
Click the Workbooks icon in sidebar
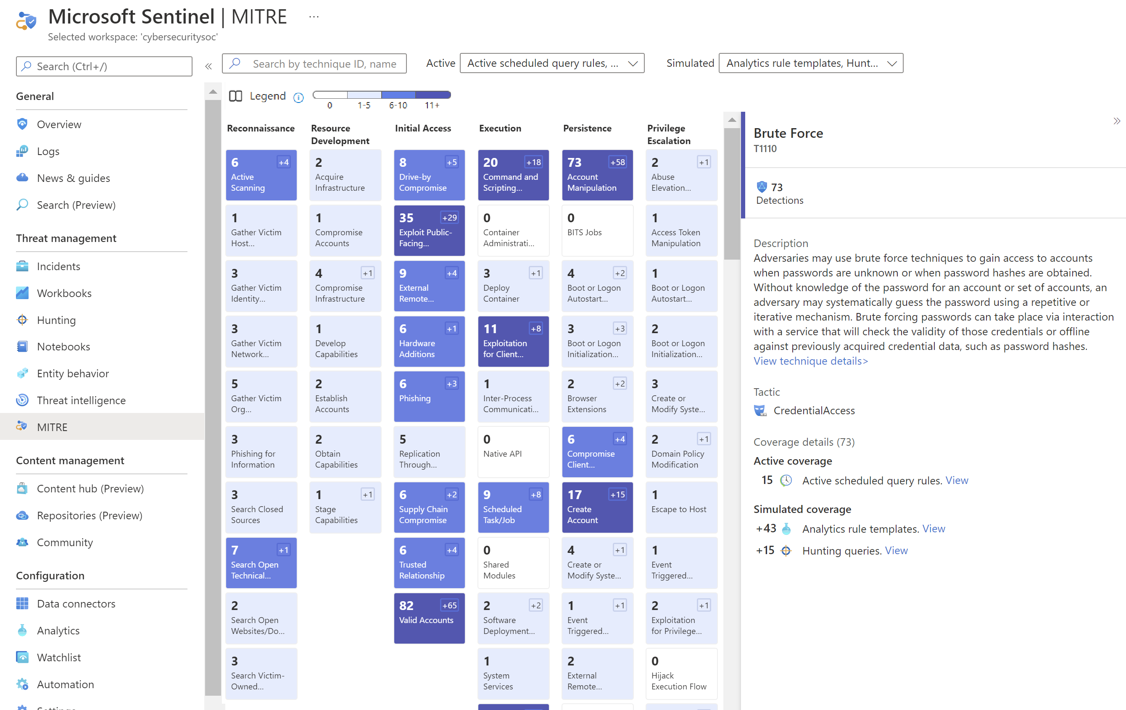(22, 292)
